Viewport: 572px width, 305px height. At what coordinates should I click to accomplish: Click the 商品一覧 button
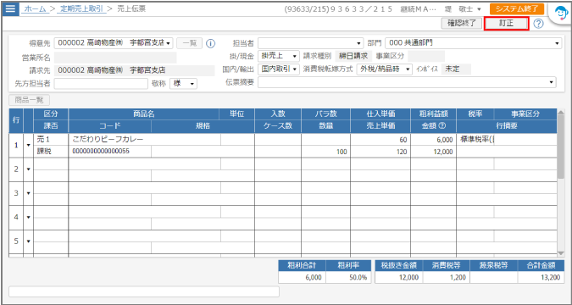coord(30,100)
